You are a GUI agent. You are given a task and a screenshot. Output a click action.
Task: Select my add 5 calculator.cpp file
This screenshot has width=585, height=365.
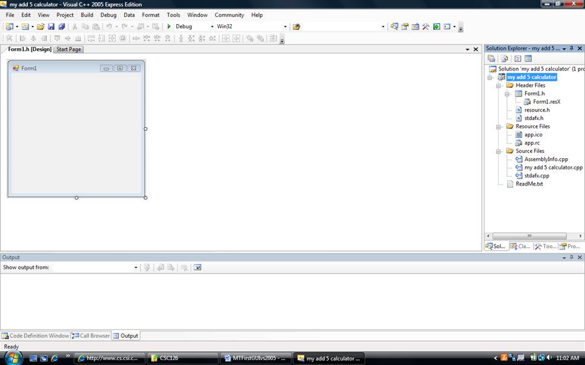(553, 167)
